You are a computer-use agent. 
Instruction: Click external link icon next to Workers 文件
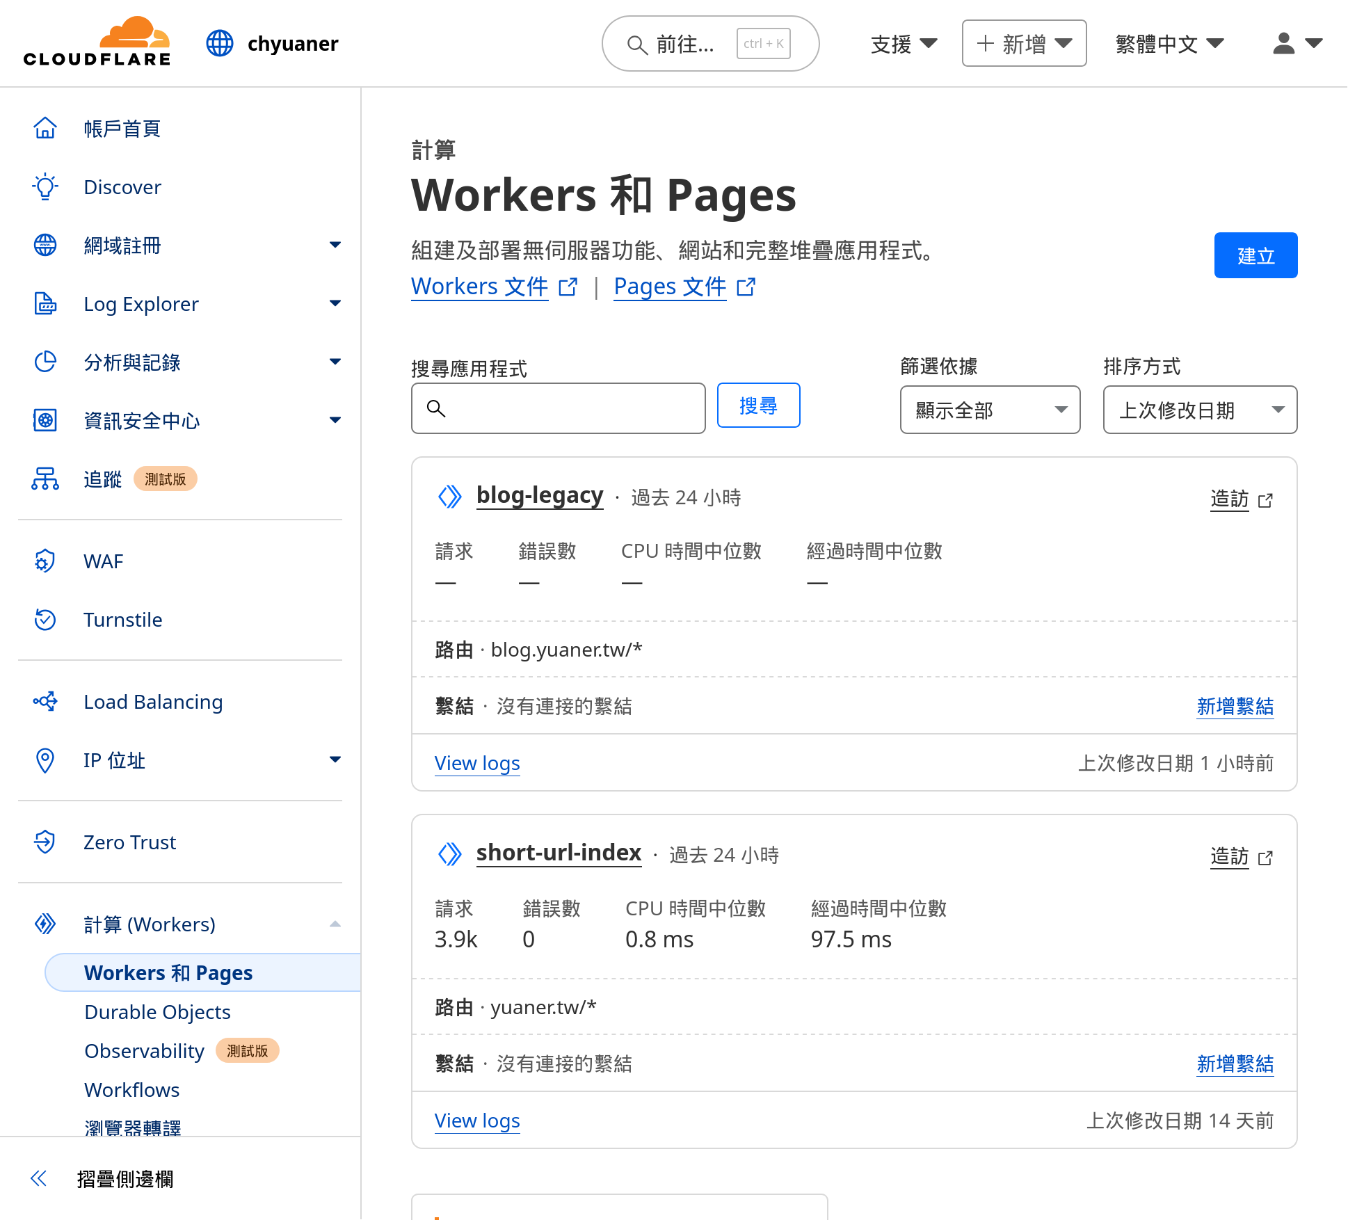coord(568,287)
